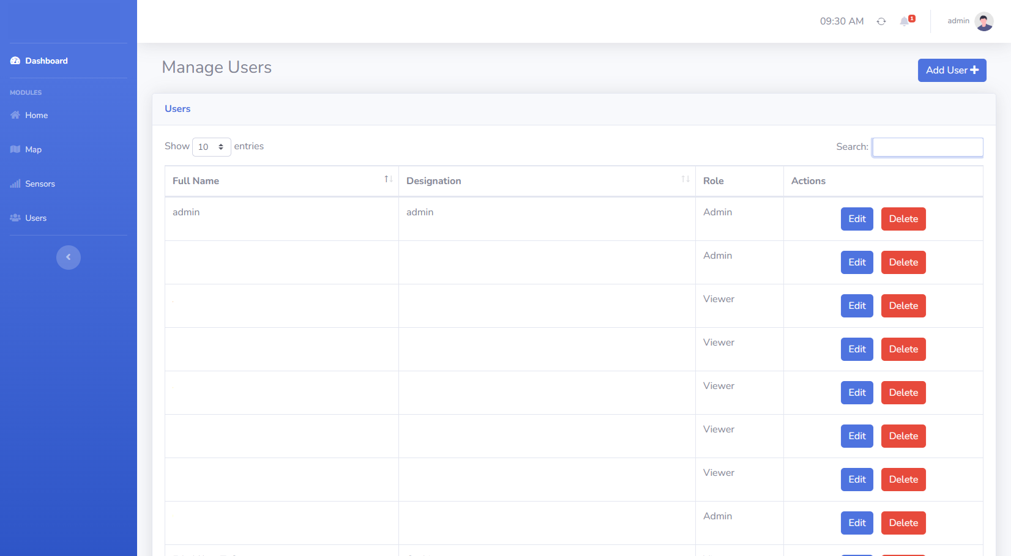Delete the admin user row
The width and height of the screenshot is (1011, 556).
pos(903,219)
